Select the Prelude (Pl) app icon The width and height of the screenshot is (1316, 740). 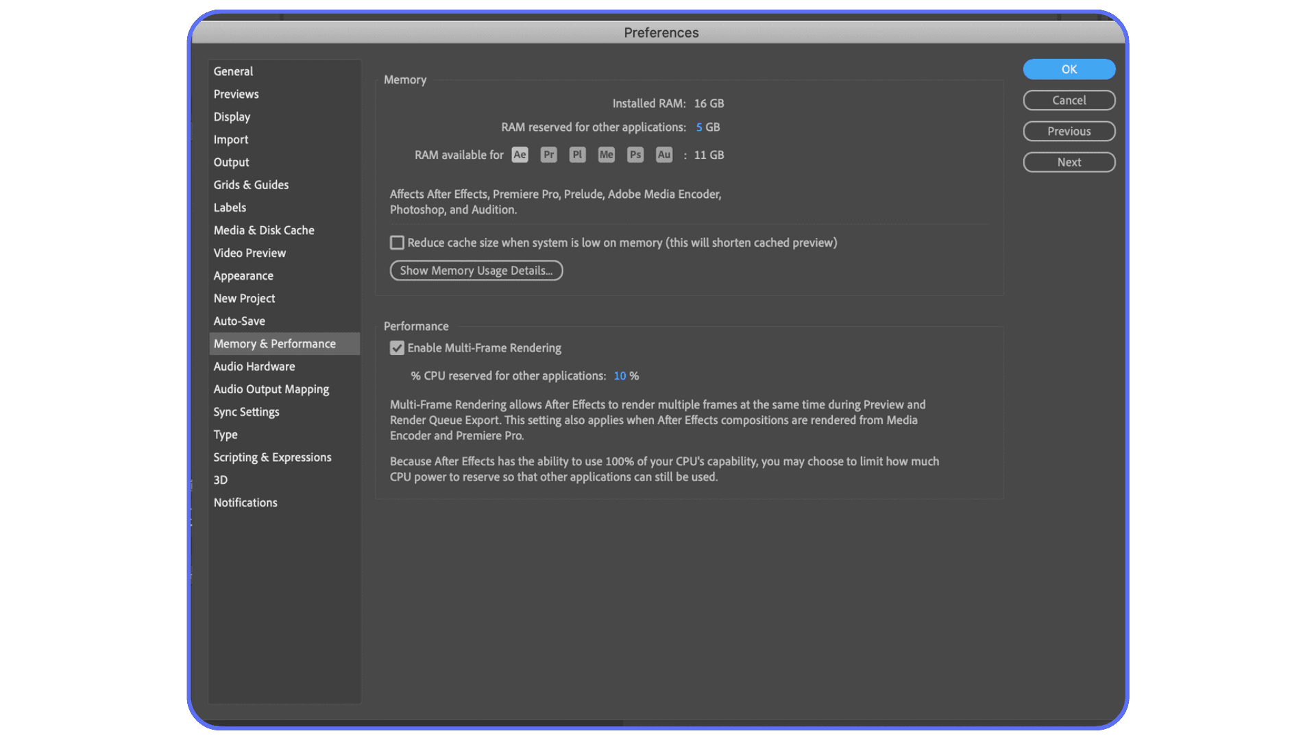577,155
